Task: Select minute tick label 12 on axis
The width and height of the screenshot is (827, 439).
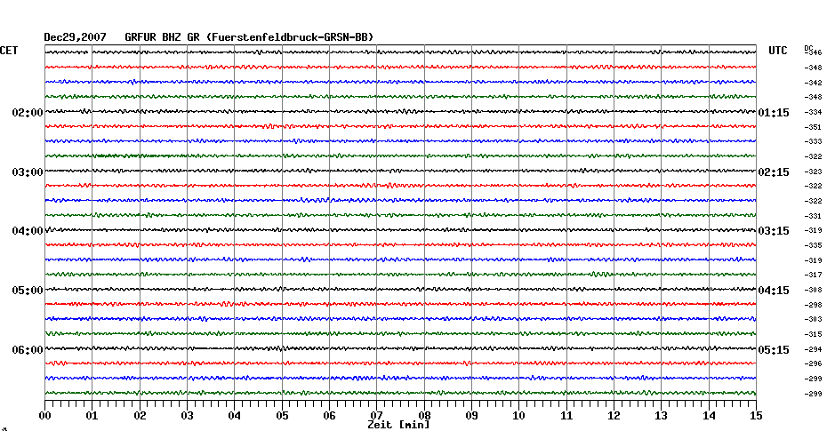Action: pyautogui.click(x=614, y=416)
